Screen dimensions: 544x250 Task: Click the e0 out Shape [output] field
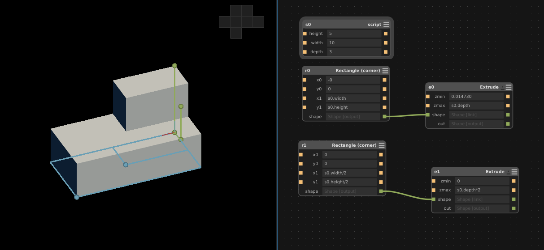[476, 124]
